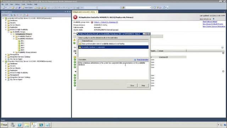Select 'Availability database is suspended' row
This screenshot has width=227, height=128.
(113, 47)
